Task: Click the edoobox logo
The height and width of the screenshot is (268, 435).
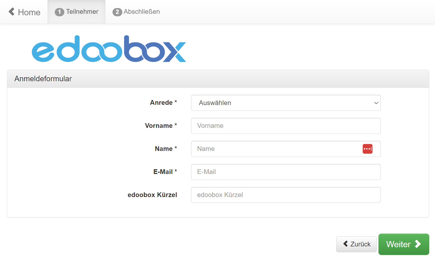Action: pyautogui.click(x=109, y=49)
